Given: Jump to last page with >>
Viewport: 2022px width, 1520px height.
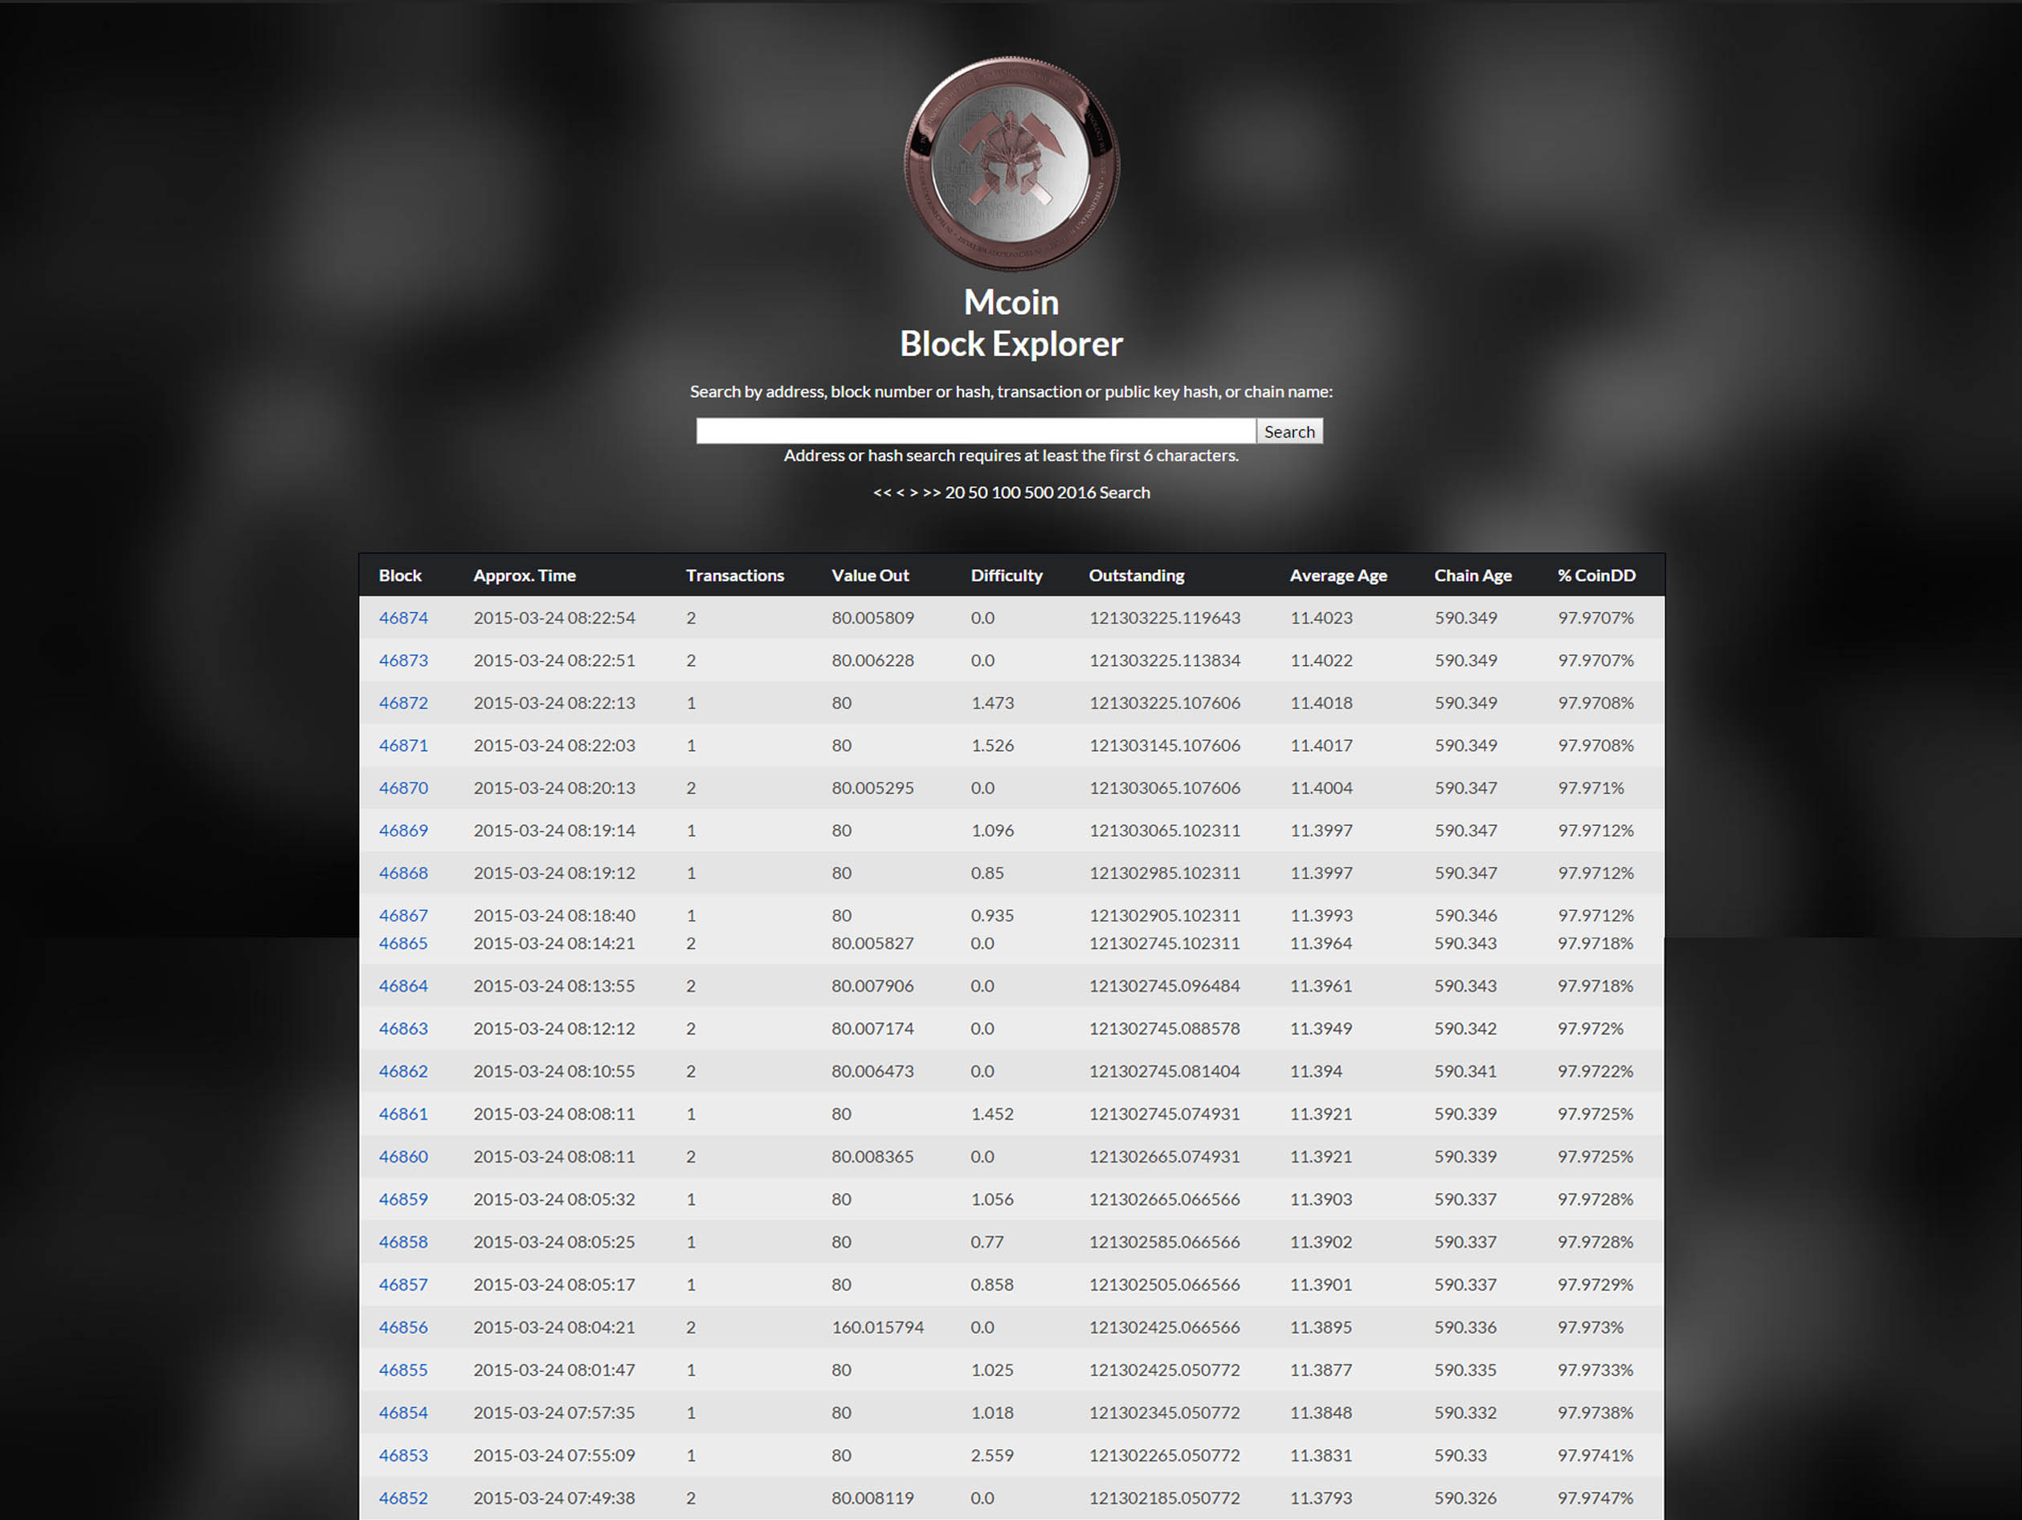Looking at the screenshot, I should (930, 492).
